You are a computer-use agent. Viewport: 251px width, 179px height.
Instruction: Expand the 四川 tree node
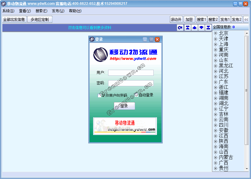coord(215,125)
